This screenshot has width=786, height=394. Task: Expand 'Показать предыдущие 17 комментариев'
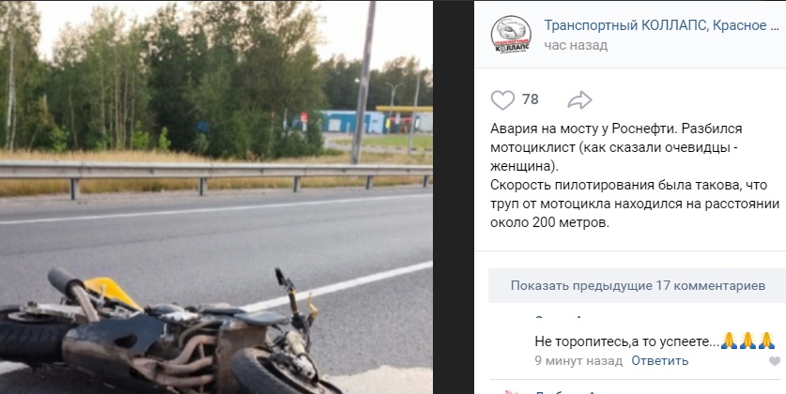637,285
